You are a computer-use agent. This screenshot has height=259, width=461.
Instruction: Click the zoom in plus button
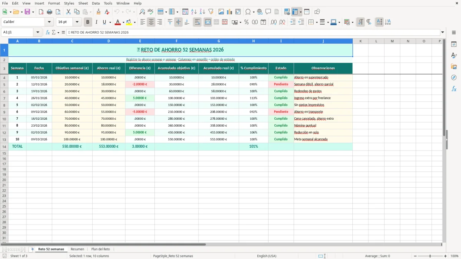(x=446, y=256)
